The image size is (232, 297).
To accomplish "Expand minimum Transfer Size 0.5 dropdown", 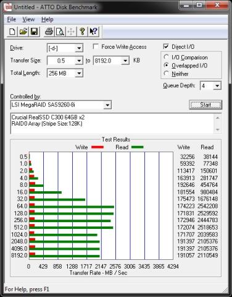I will pos(79,61).
